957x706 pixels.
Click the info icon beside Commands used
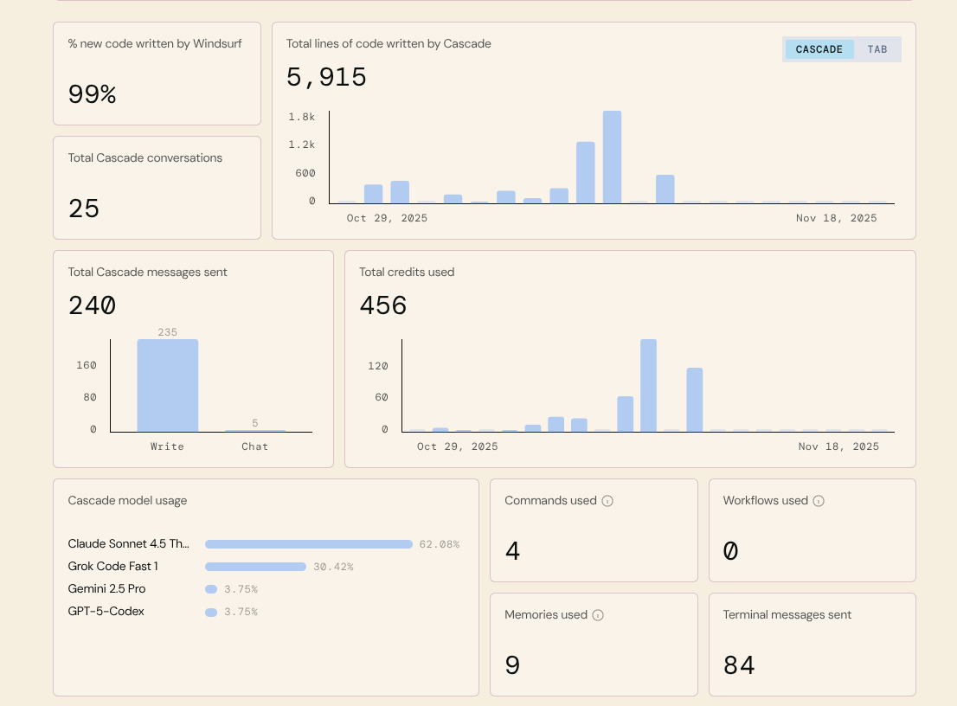click(607, 501)
